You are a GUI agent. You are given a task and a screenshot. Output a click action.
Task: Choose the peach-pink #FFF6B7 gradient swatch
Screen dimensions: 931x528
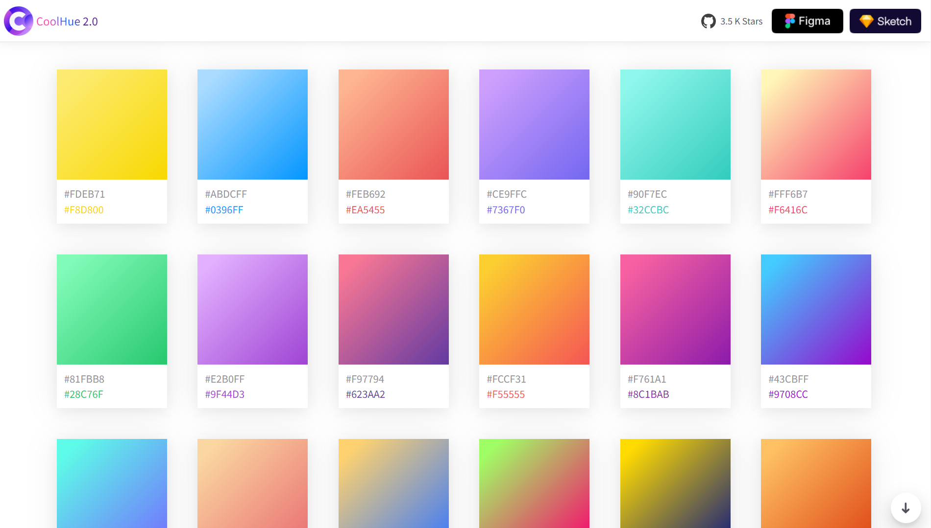[x=816, y=124]
